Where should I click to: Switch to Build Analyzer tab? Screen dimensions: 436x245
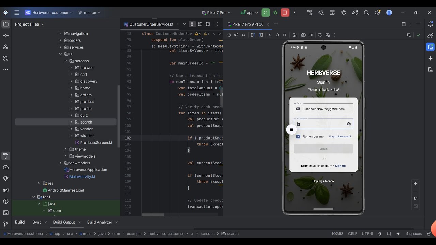point(99,222)
